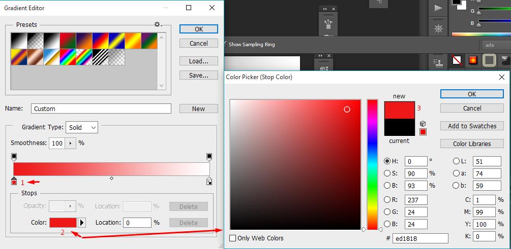Choose the neutral density checkerboard preset

point(116,57)
